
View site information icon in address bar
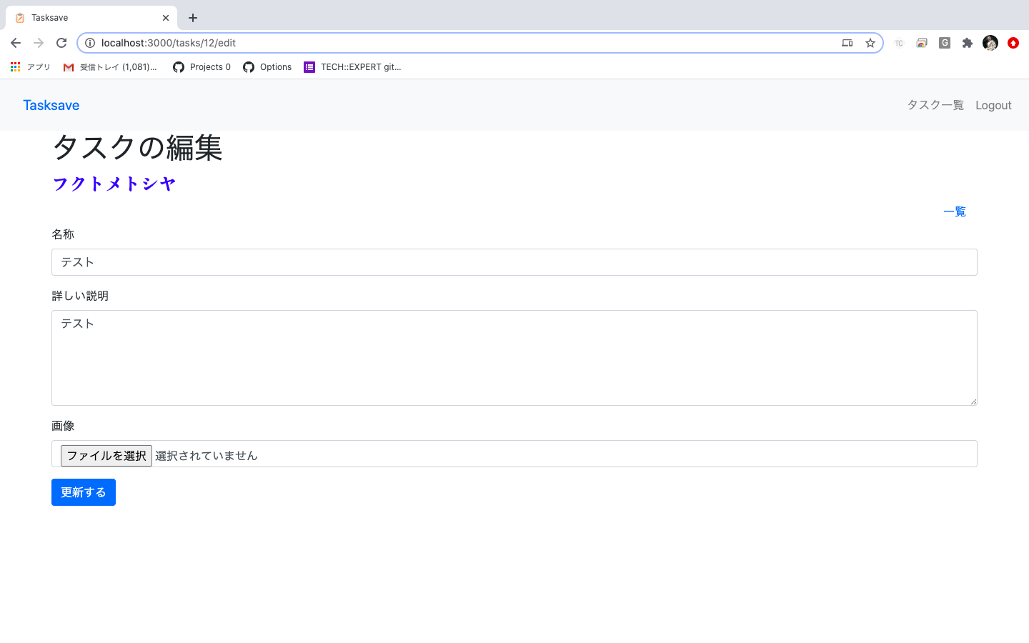click(90, 43)
